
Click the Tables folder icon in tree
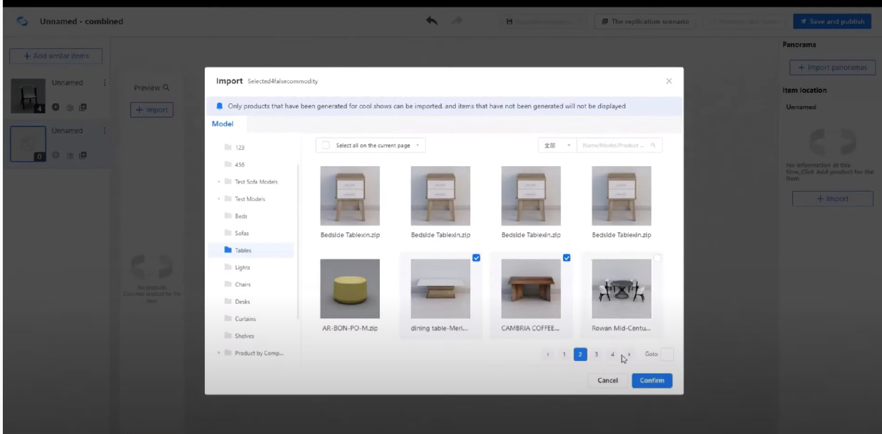(x=228, y=250)
